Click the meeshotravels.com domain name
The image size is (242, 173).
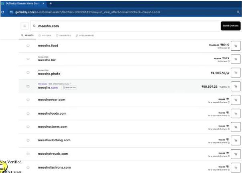(53, 154)
